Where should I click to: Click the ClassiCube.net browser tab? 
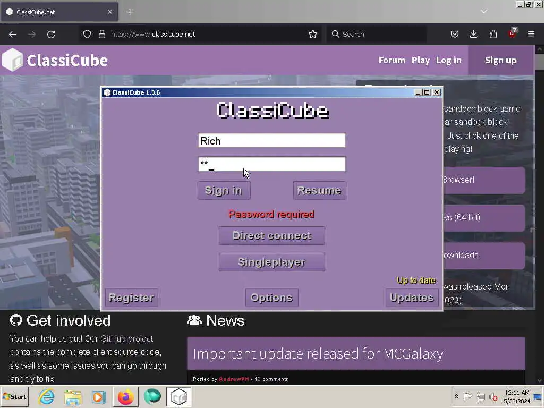pyautogui.click(x=59, y=12)
